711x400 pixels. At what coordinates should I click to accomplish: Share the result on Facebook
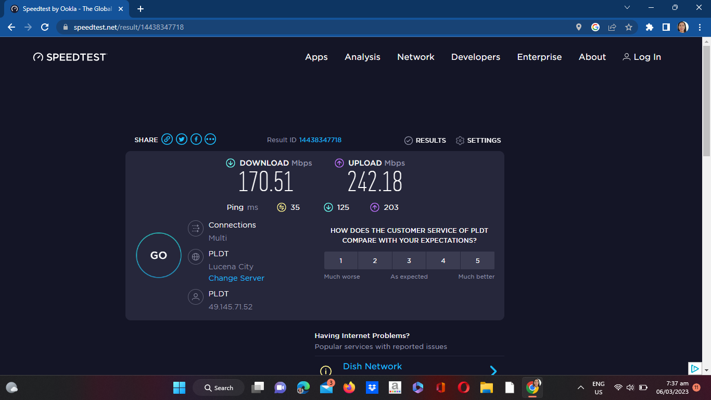[x=196, y=139]
